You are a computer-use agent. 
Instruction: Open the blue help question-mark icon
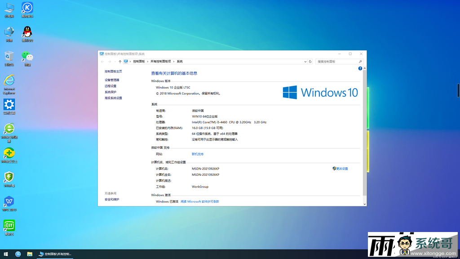[x=360, y=68]
